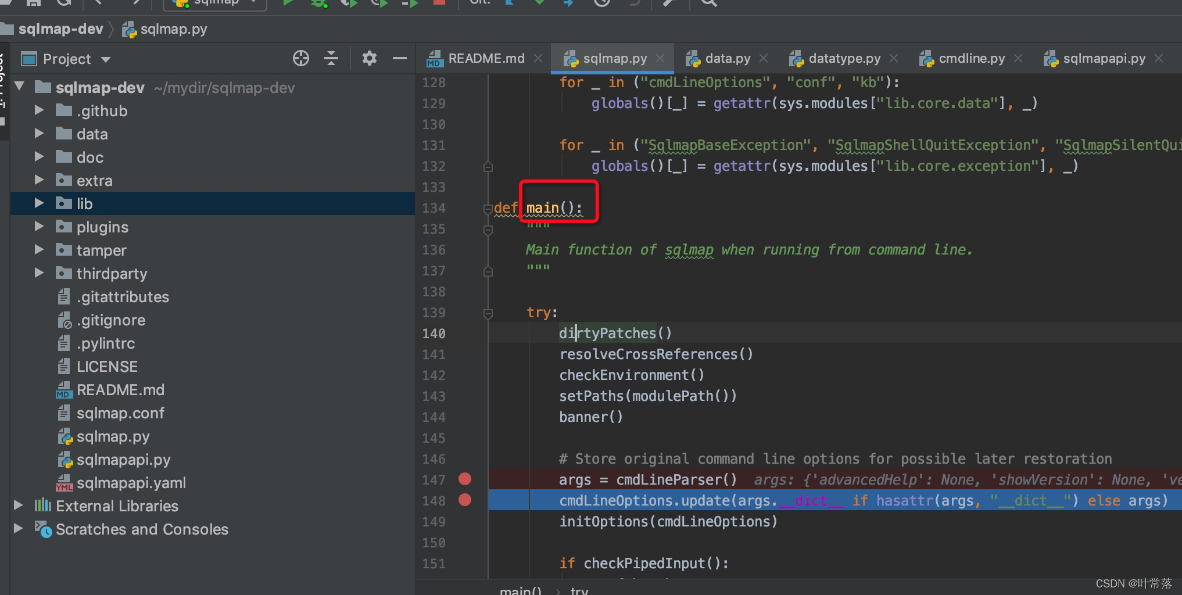The height and width of the screenshot is (595, 1182).
Task: Expand the plugins folder
Action: [x=39, y=226]
